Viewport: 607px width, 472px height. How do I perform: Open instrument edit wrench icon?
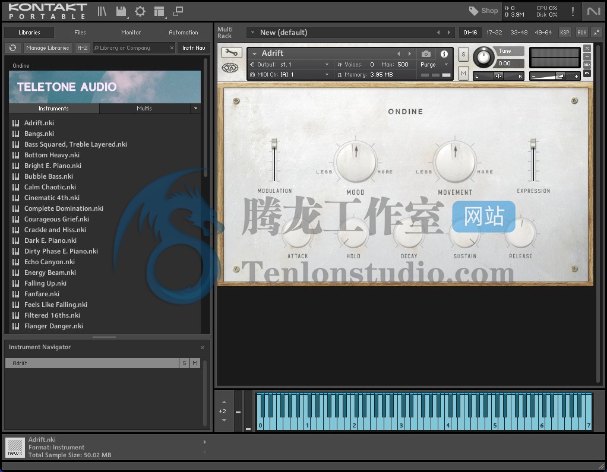pyautogui.click(x=232, y=52)
